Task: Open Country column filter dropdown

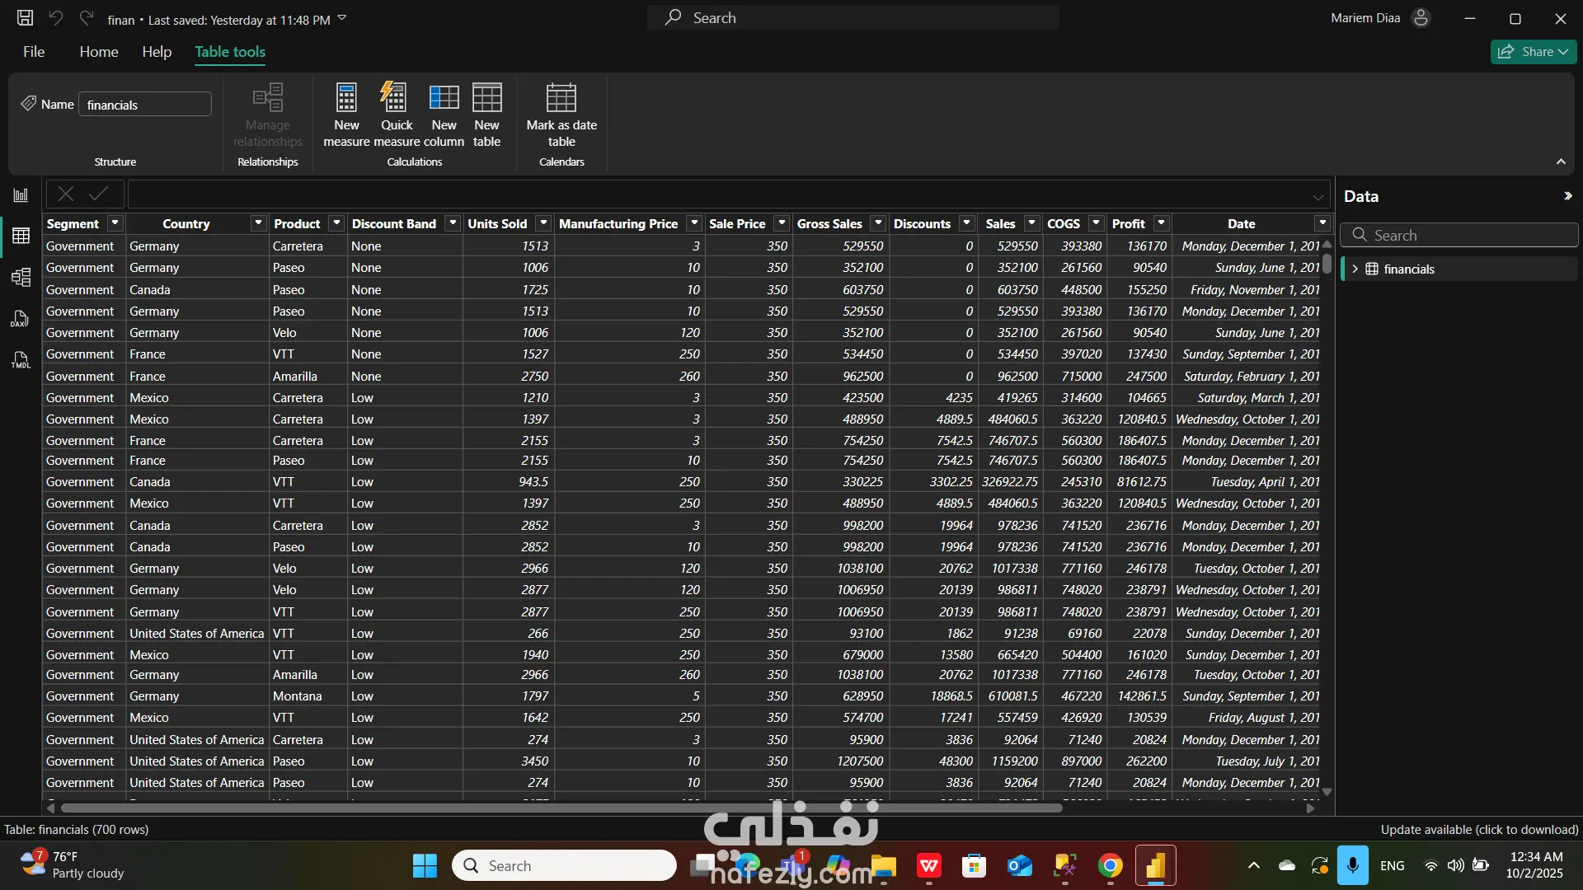Action: pyautogui.click(x=258, y=223)
